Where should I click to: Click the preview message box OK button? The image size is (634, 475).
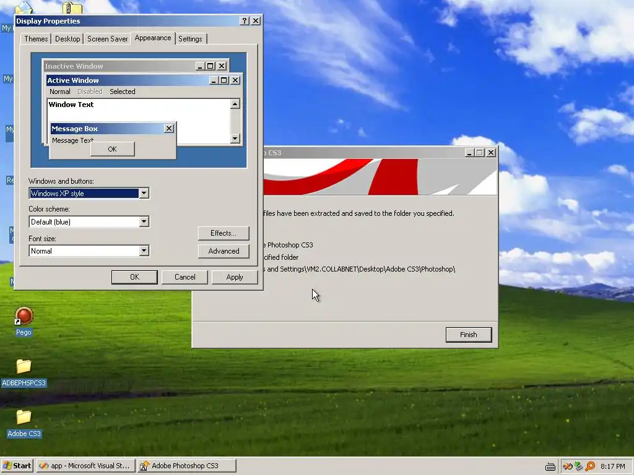point(113,149)
